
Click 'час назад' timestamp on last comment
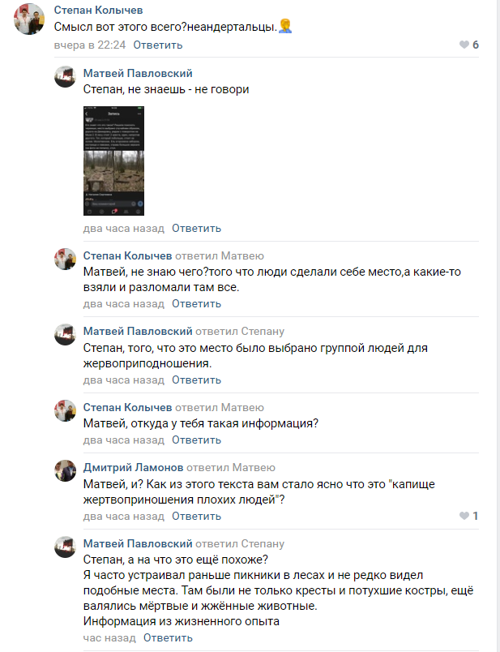click(x=109, y=638)
